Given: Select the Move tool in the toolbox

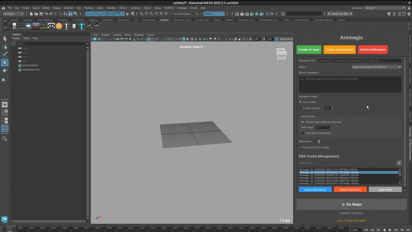Looking at the screenshot, I should coord(5,63).
